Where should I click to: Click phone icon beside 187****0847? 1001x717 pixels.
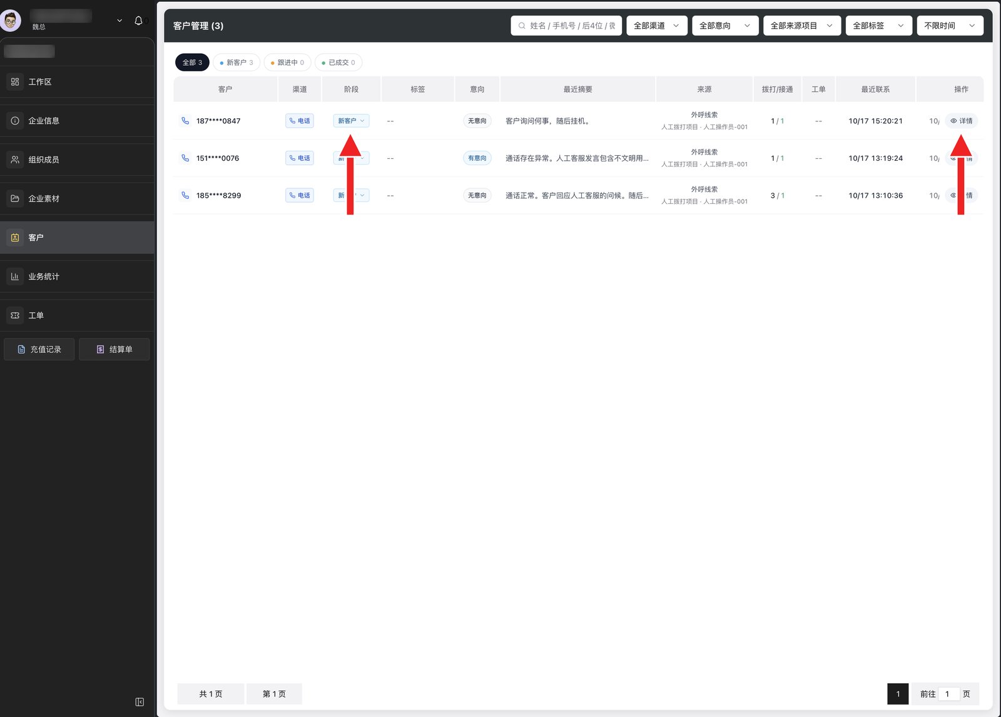[185, 121]
